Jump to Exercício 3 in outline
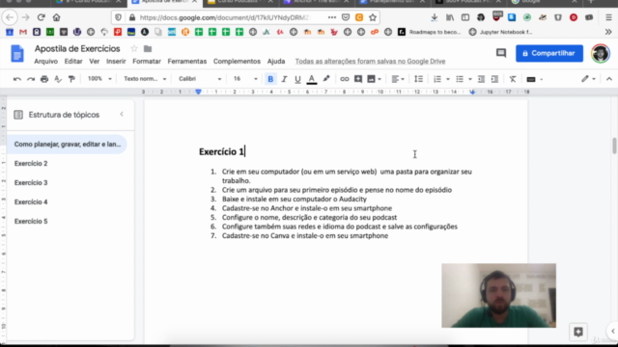The height and width of the screenshot is (347, 618). click(31, 182)
